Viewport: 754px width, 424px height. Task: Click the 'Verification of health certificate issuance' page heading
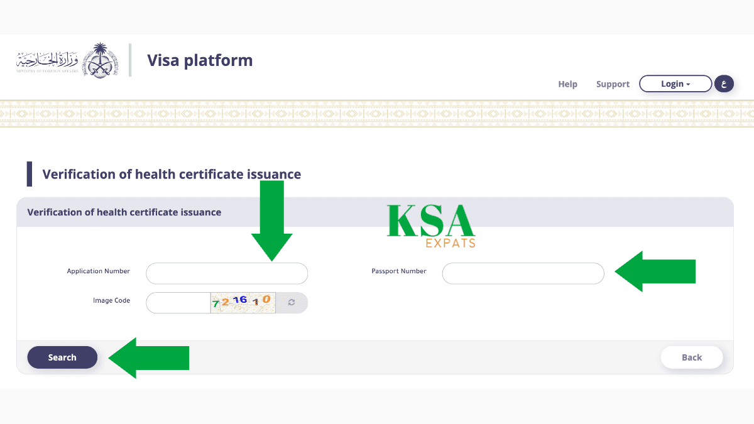[x=172, y=174]
